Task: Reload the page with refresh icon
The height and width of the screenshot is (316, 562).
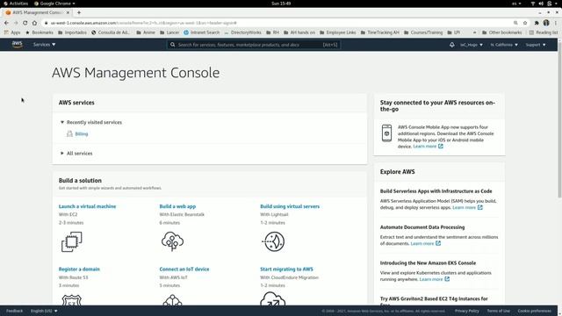Action: click(25, 23)
